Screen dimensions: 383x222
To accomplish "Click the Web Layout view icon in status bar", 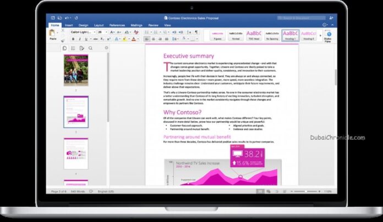I will 269,191.
